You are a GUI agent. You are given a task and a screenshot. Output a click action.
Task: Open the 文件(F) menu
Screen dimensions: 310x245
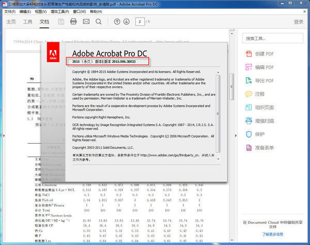click(x=10, y=12)
